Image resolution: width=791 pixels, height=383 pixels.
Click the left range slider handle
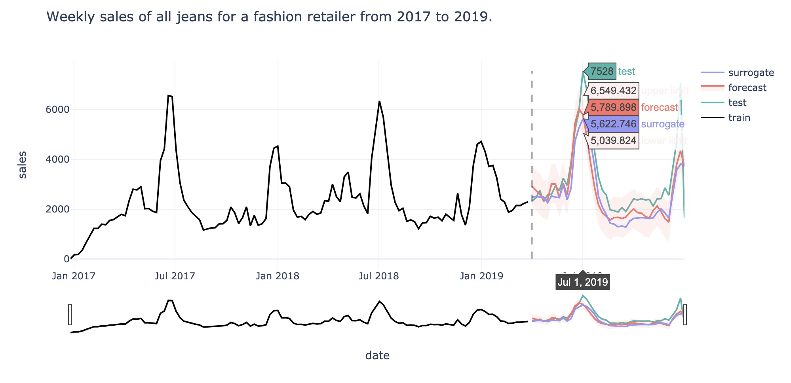[70, 315]
